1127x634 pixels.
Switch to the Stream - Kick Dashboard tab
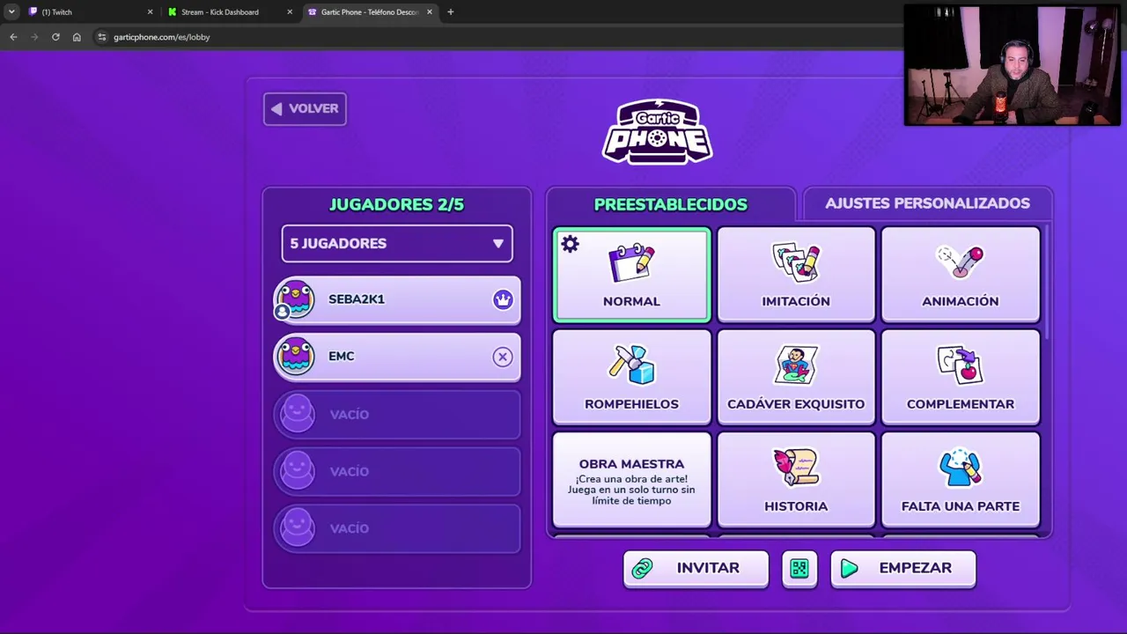(230, 12)
